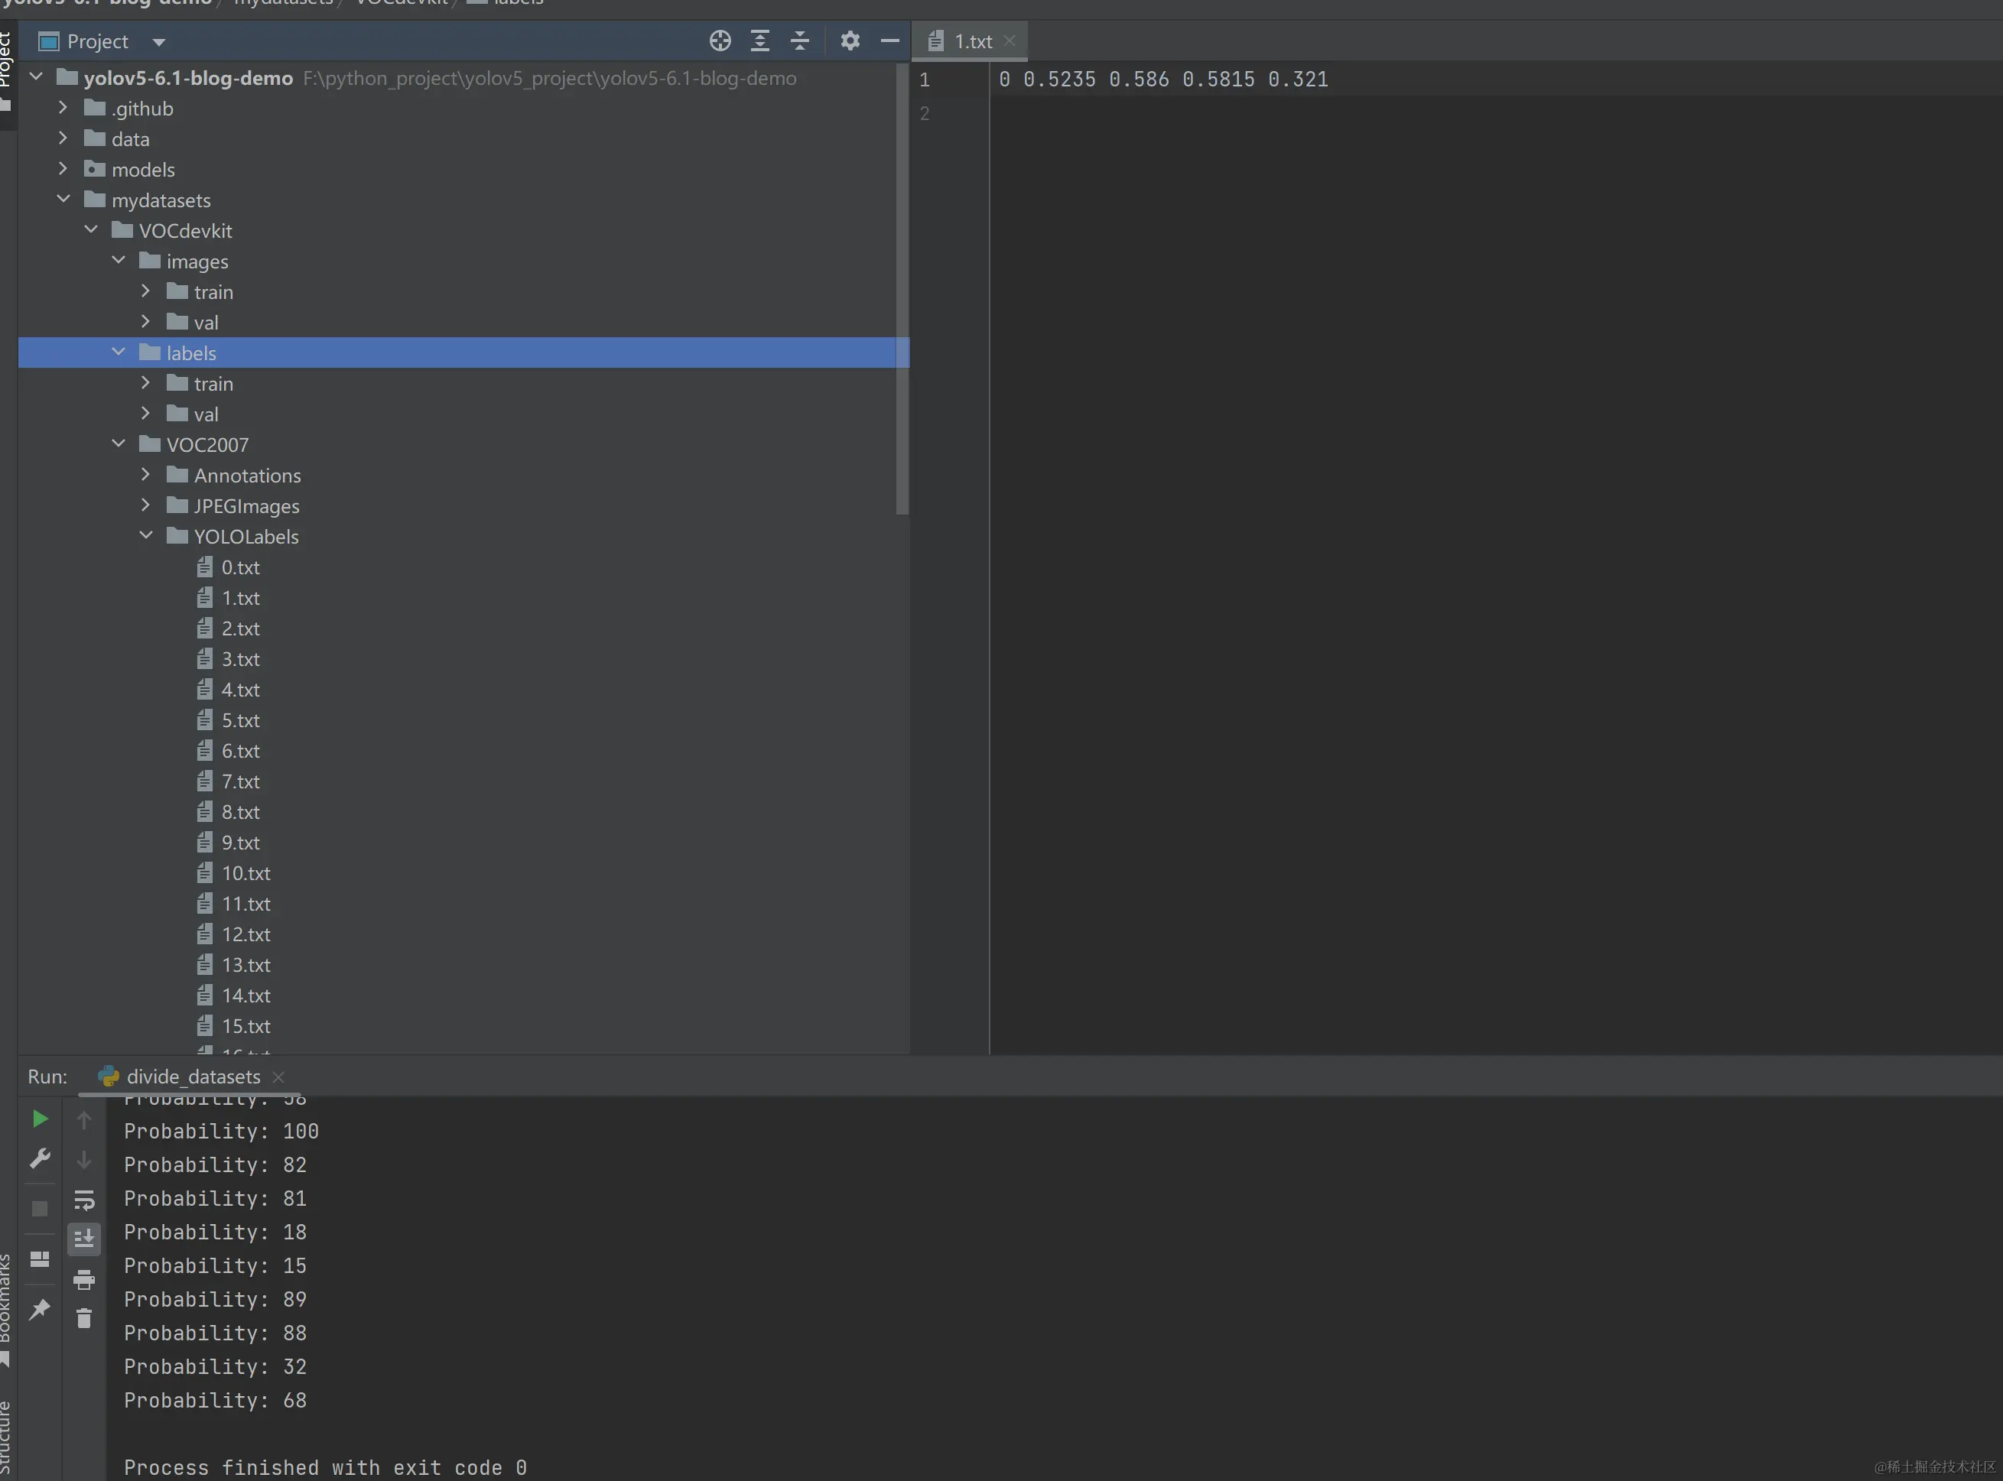Expand the train folder under labels
This screenshot has height=1481, width=2003.
pos(145,383)
